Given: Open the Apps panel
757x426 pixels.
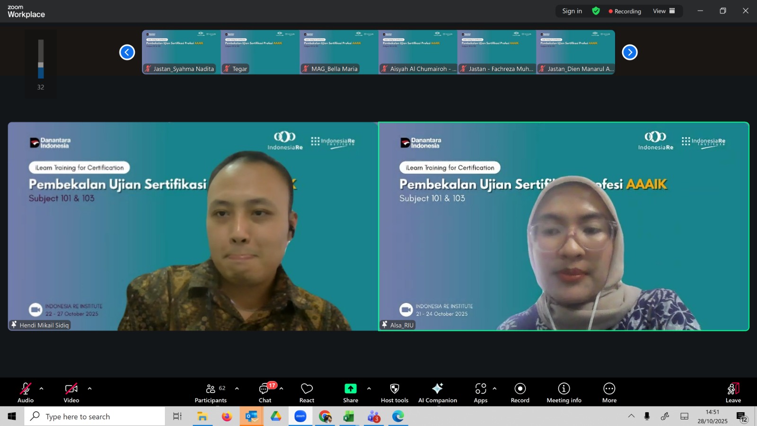Looking at the screenshot, I should [480, 392].
